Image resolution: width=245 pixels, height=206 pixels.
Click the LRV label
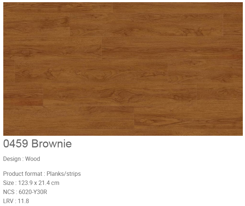coord(8,201)
